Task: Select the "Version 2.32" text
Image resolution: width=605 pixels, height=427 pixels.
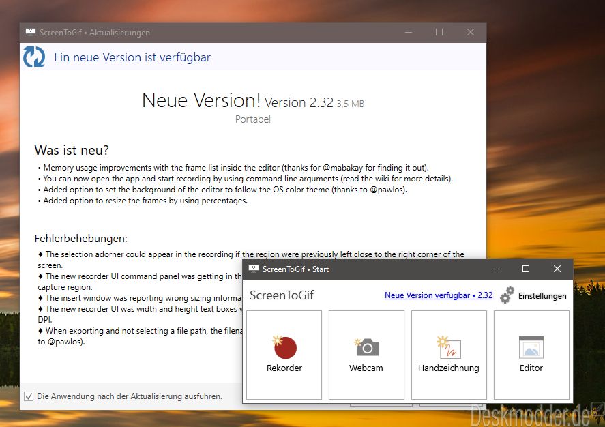Action: 299,102
